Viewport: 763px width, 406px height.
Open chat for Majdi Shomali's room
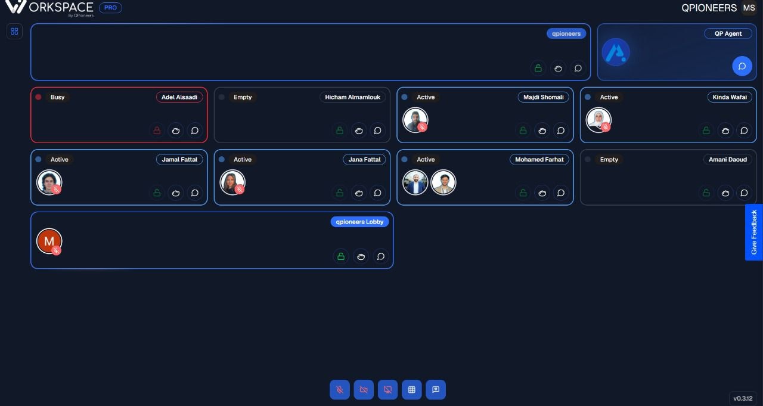561,131
